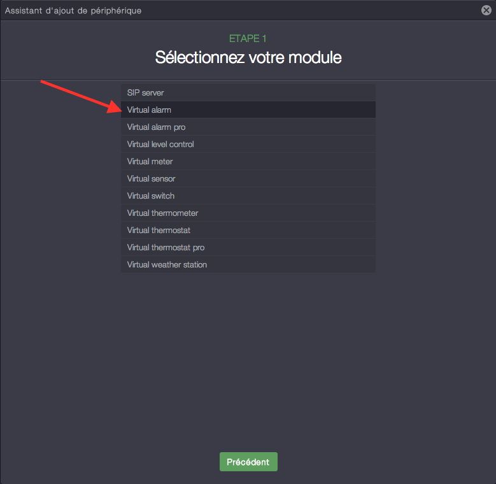
Task: Click the separator line under the heading
Action: click(248, 80)
